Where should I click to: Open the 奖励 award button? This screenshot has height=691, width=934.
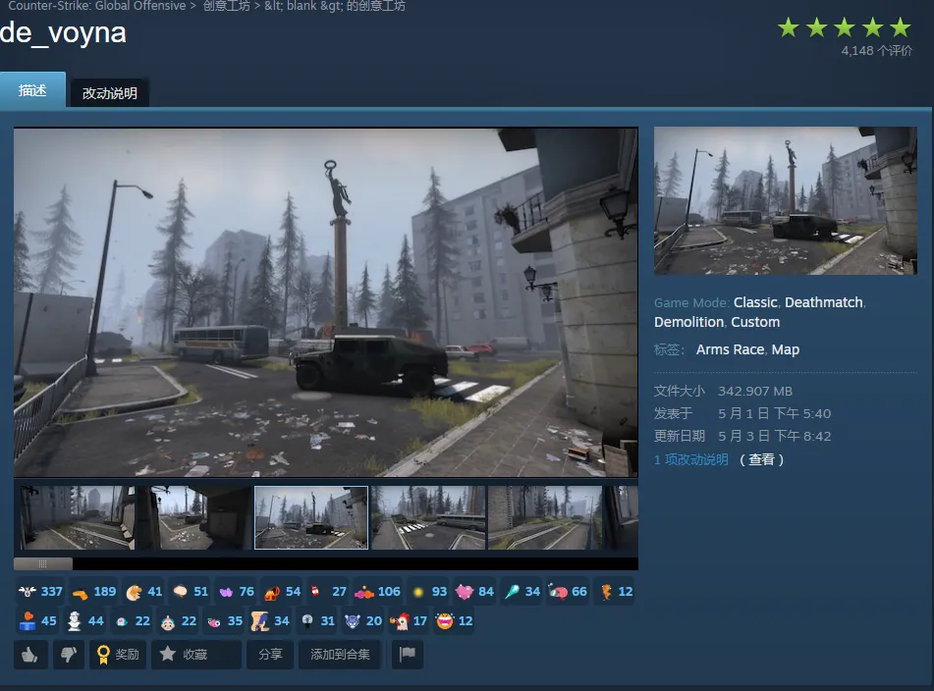pyautogui.click(x=118, y=655)
